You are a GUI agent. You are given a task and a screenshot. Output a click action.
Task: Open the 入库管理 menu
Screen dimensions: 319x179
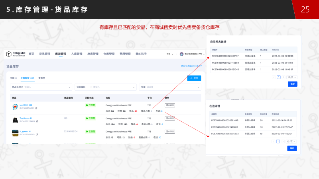tap(77, 54)
